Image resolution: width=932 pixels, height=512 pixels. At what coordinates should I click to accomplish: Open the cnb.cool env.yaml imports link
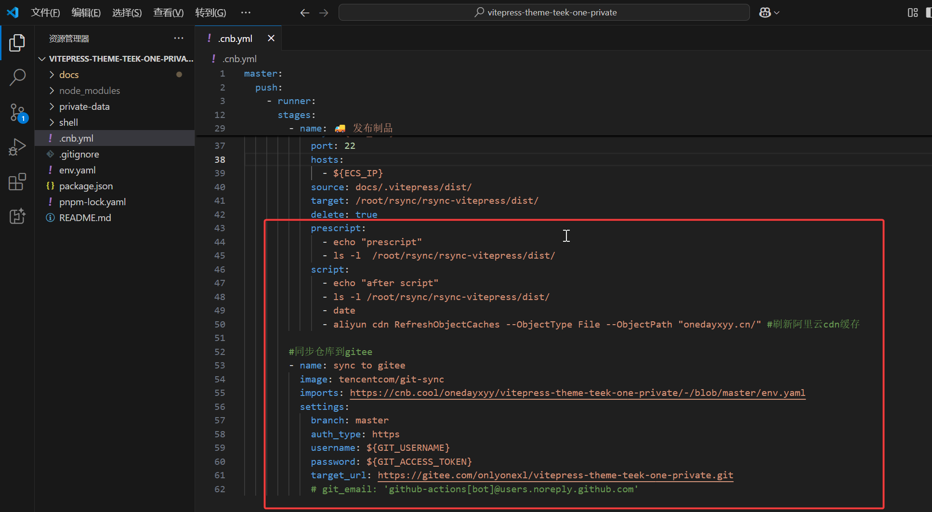[x=578, y=393]
